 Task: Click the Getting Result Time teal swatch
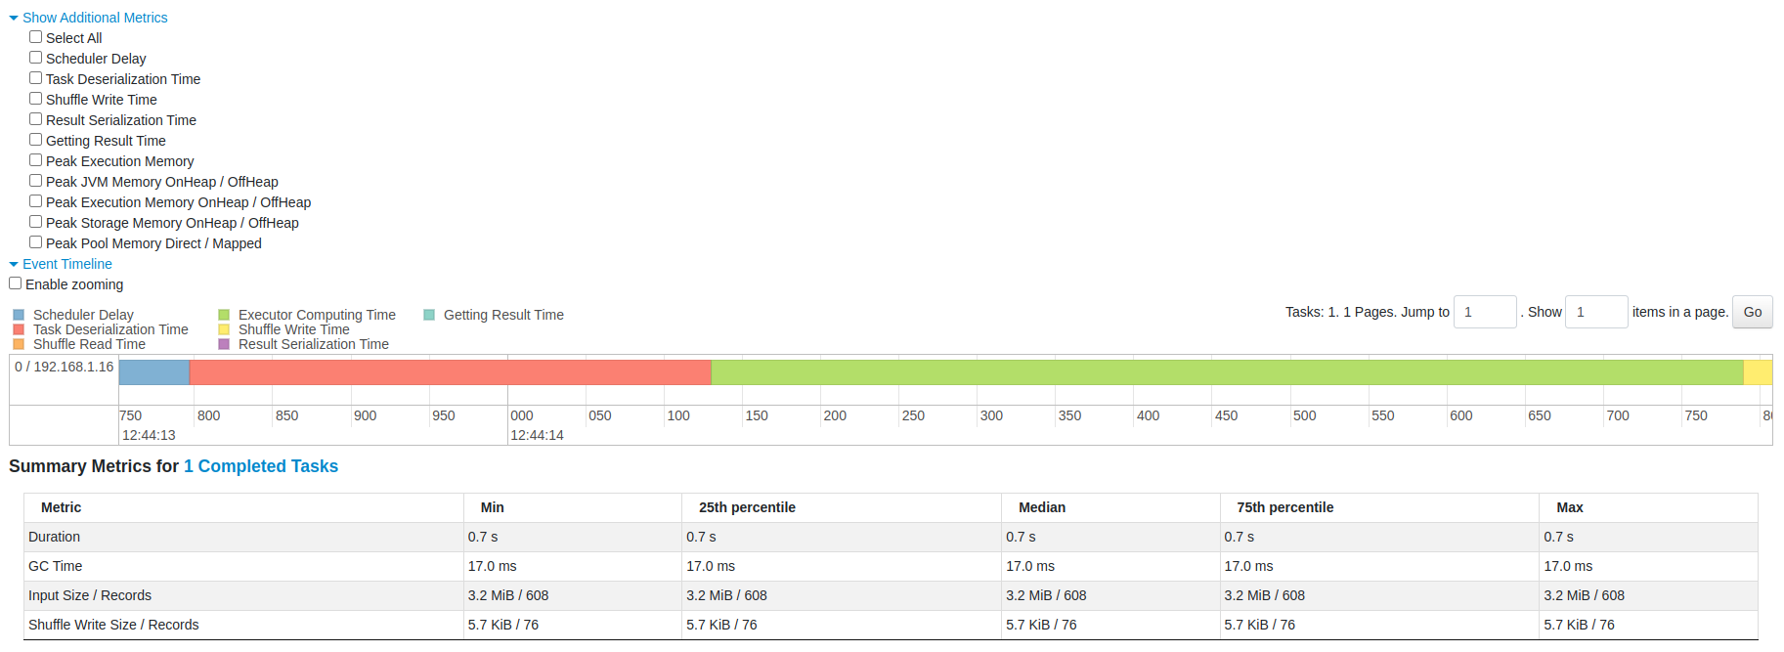coord(429,315)
